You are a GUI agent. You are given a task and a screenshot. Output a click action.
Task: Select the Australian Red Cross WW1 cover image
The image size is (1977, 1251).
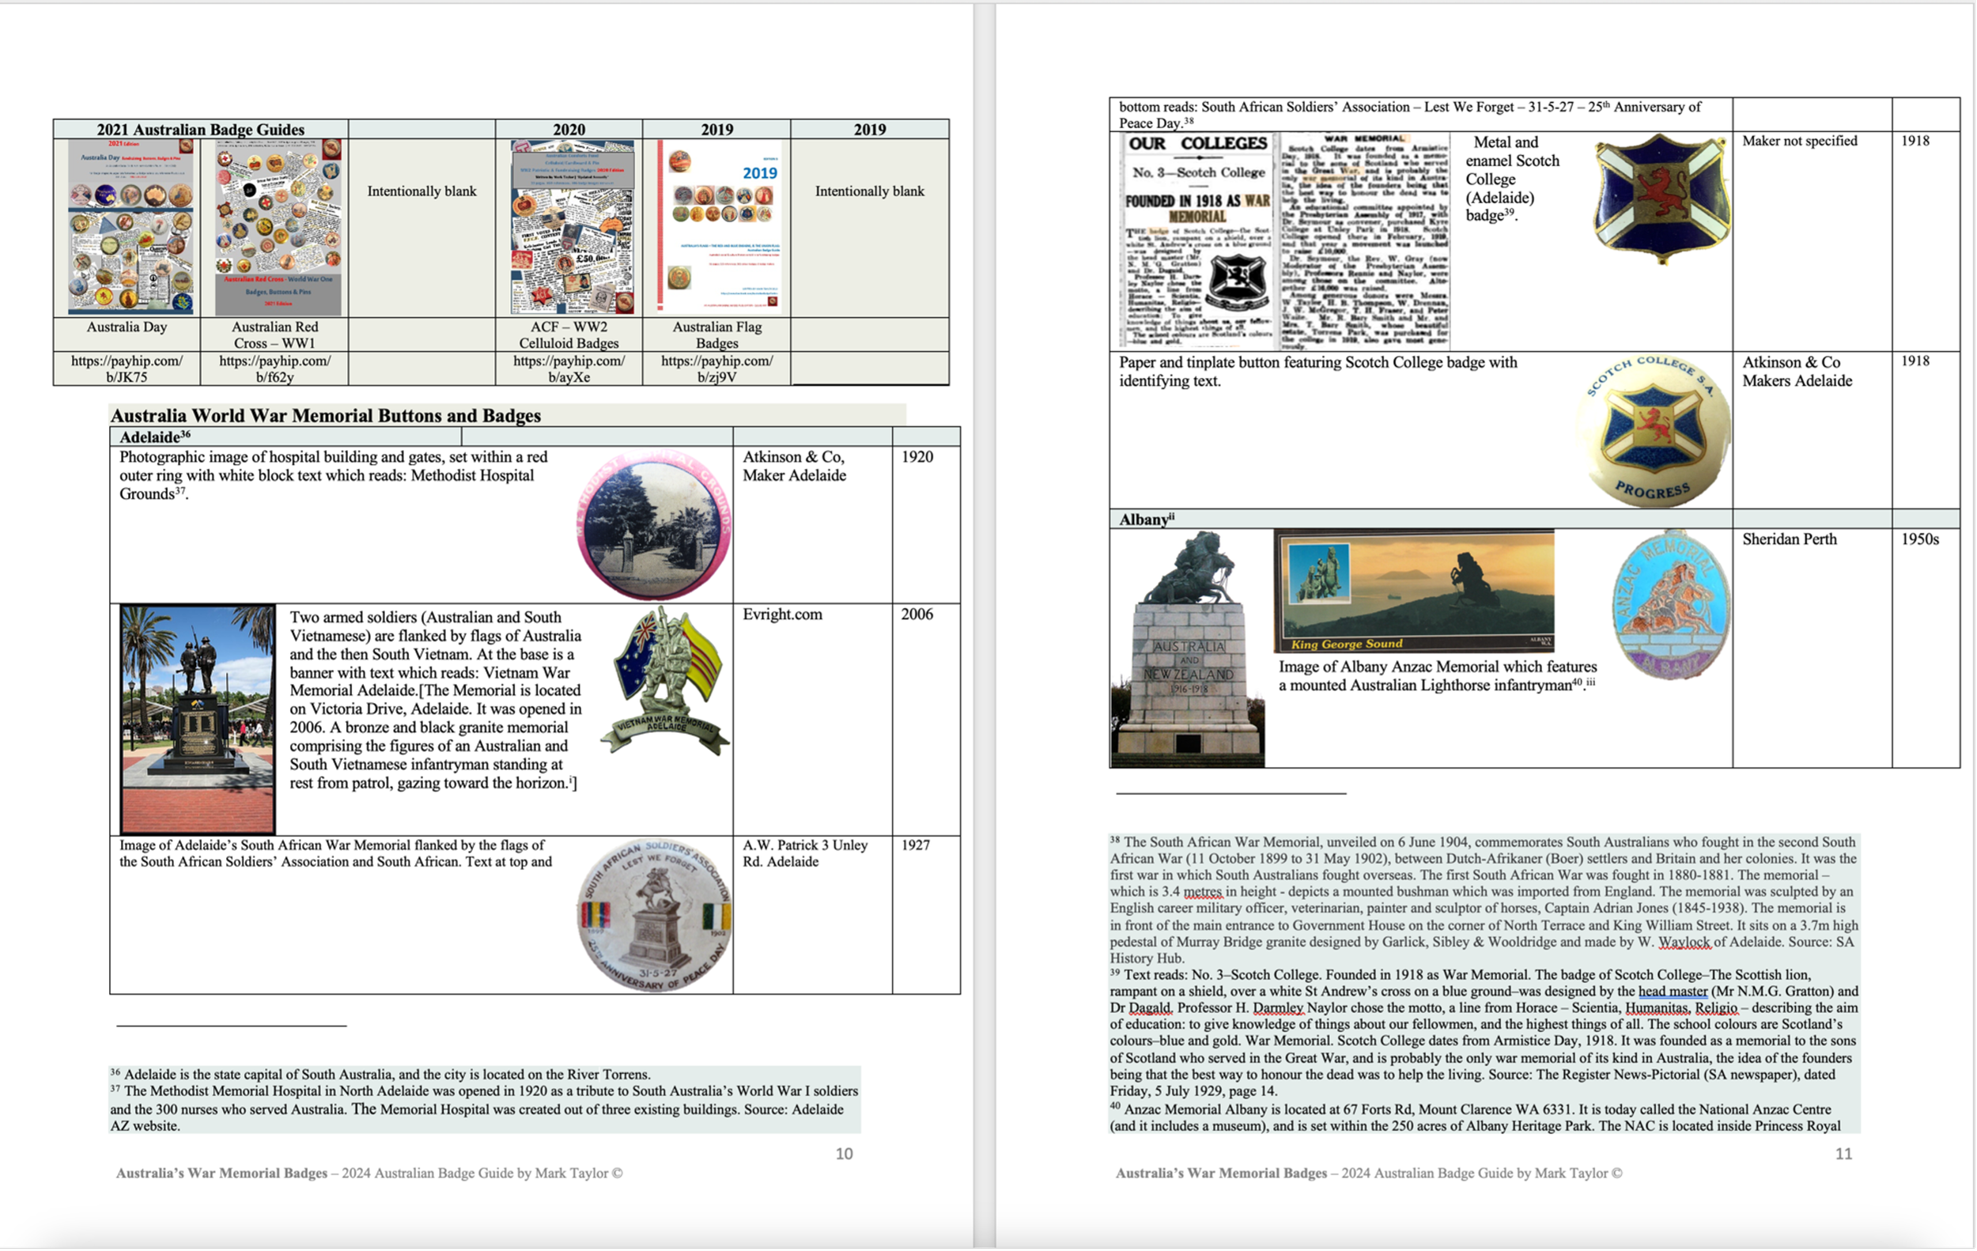click(x=278, y=227)
